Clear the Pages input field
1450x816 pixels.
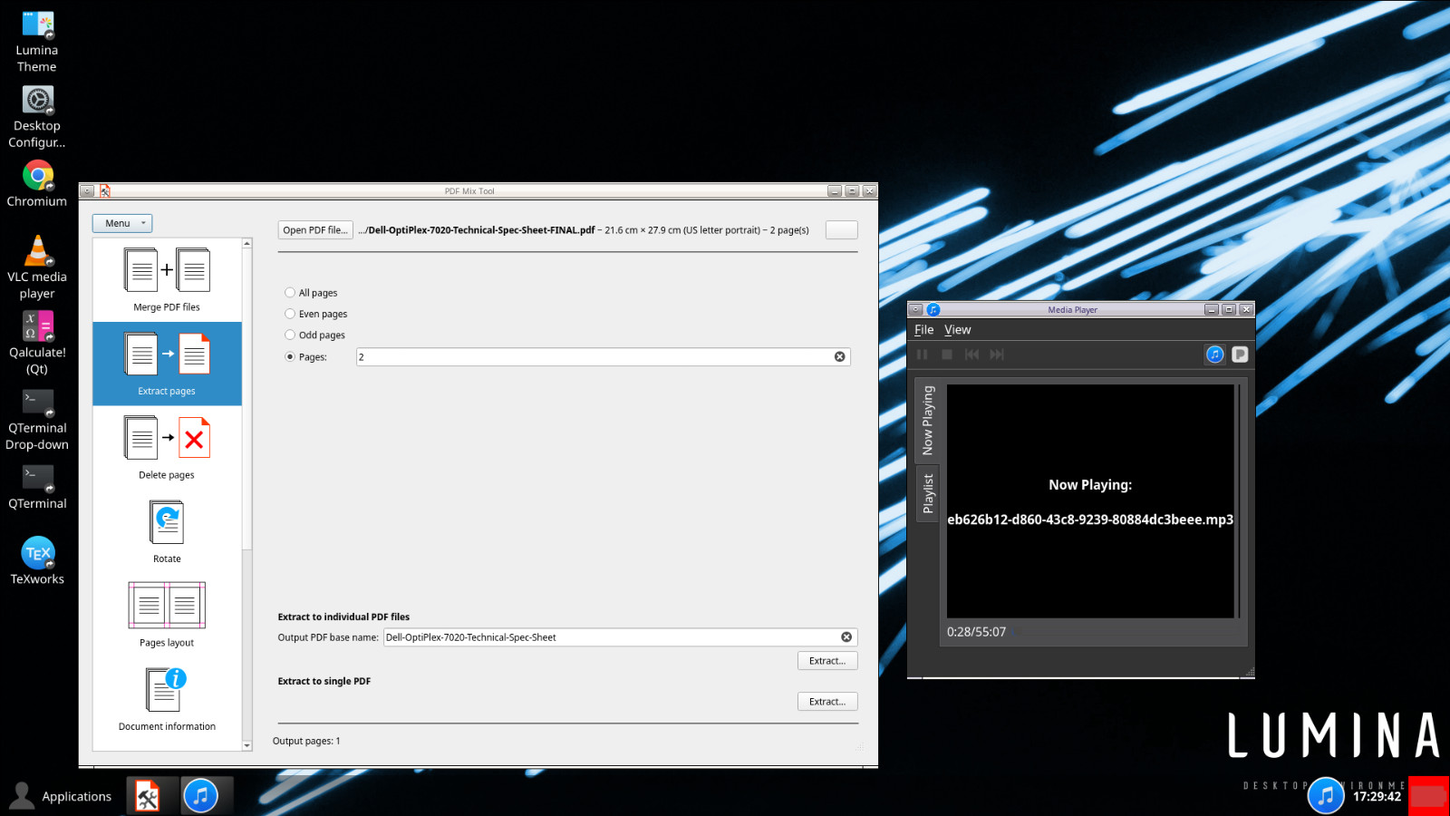[840, 357]
